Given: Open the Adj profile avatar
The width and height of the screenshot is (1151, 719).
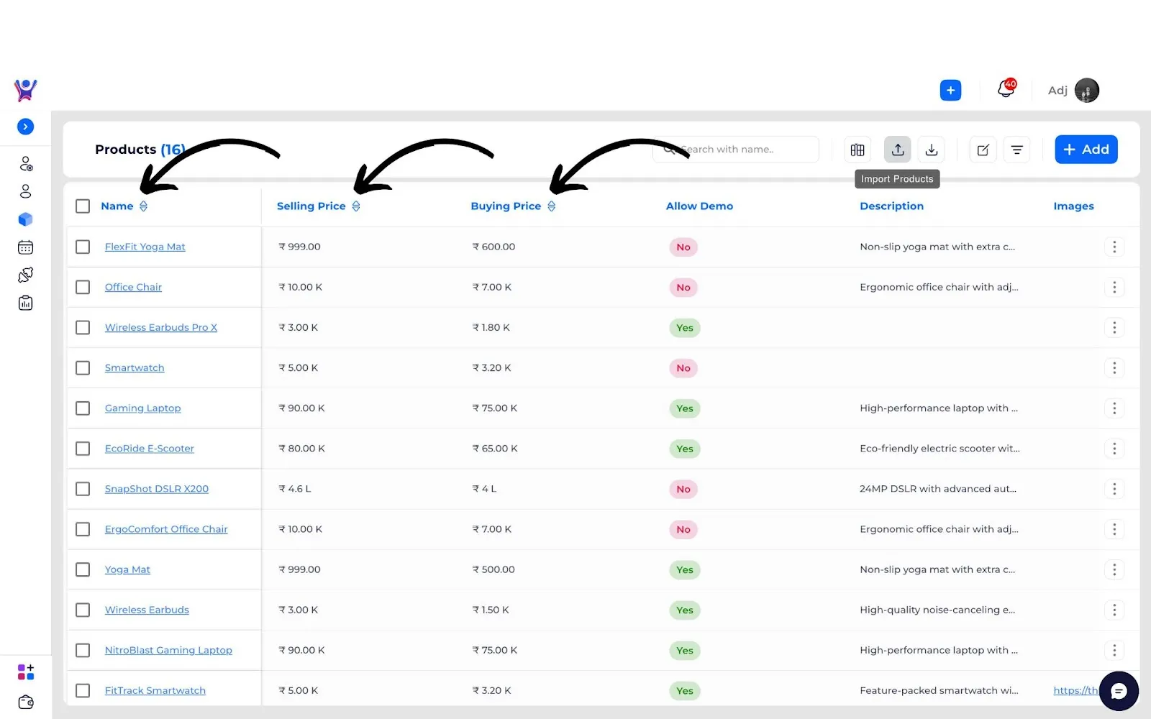Looking at the screenshot, I should (x=1086, y=90).
